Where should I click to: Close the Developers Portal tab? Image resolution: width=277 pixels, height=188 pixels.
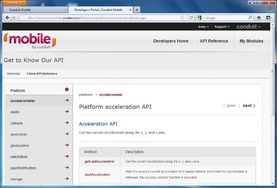pos(130,10)
